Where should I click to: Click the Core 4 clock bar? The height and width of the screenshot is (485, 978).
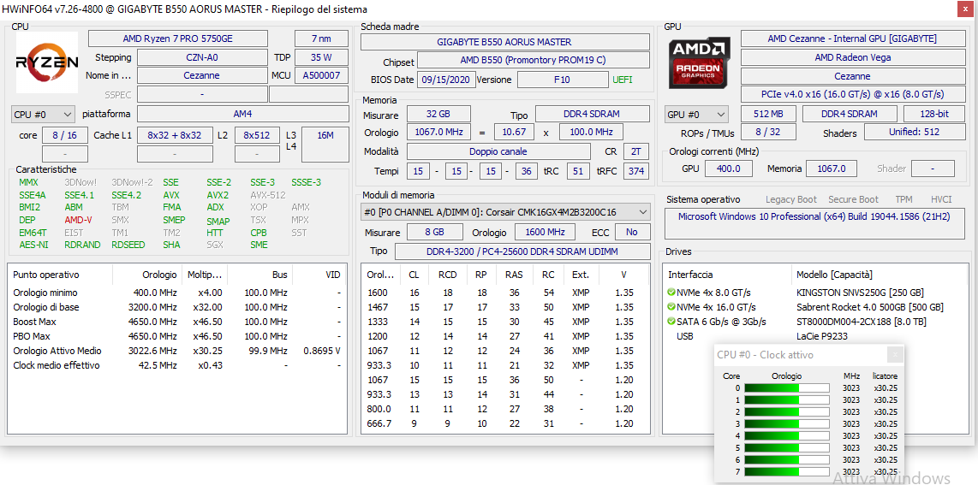click(x=786, y=435)
